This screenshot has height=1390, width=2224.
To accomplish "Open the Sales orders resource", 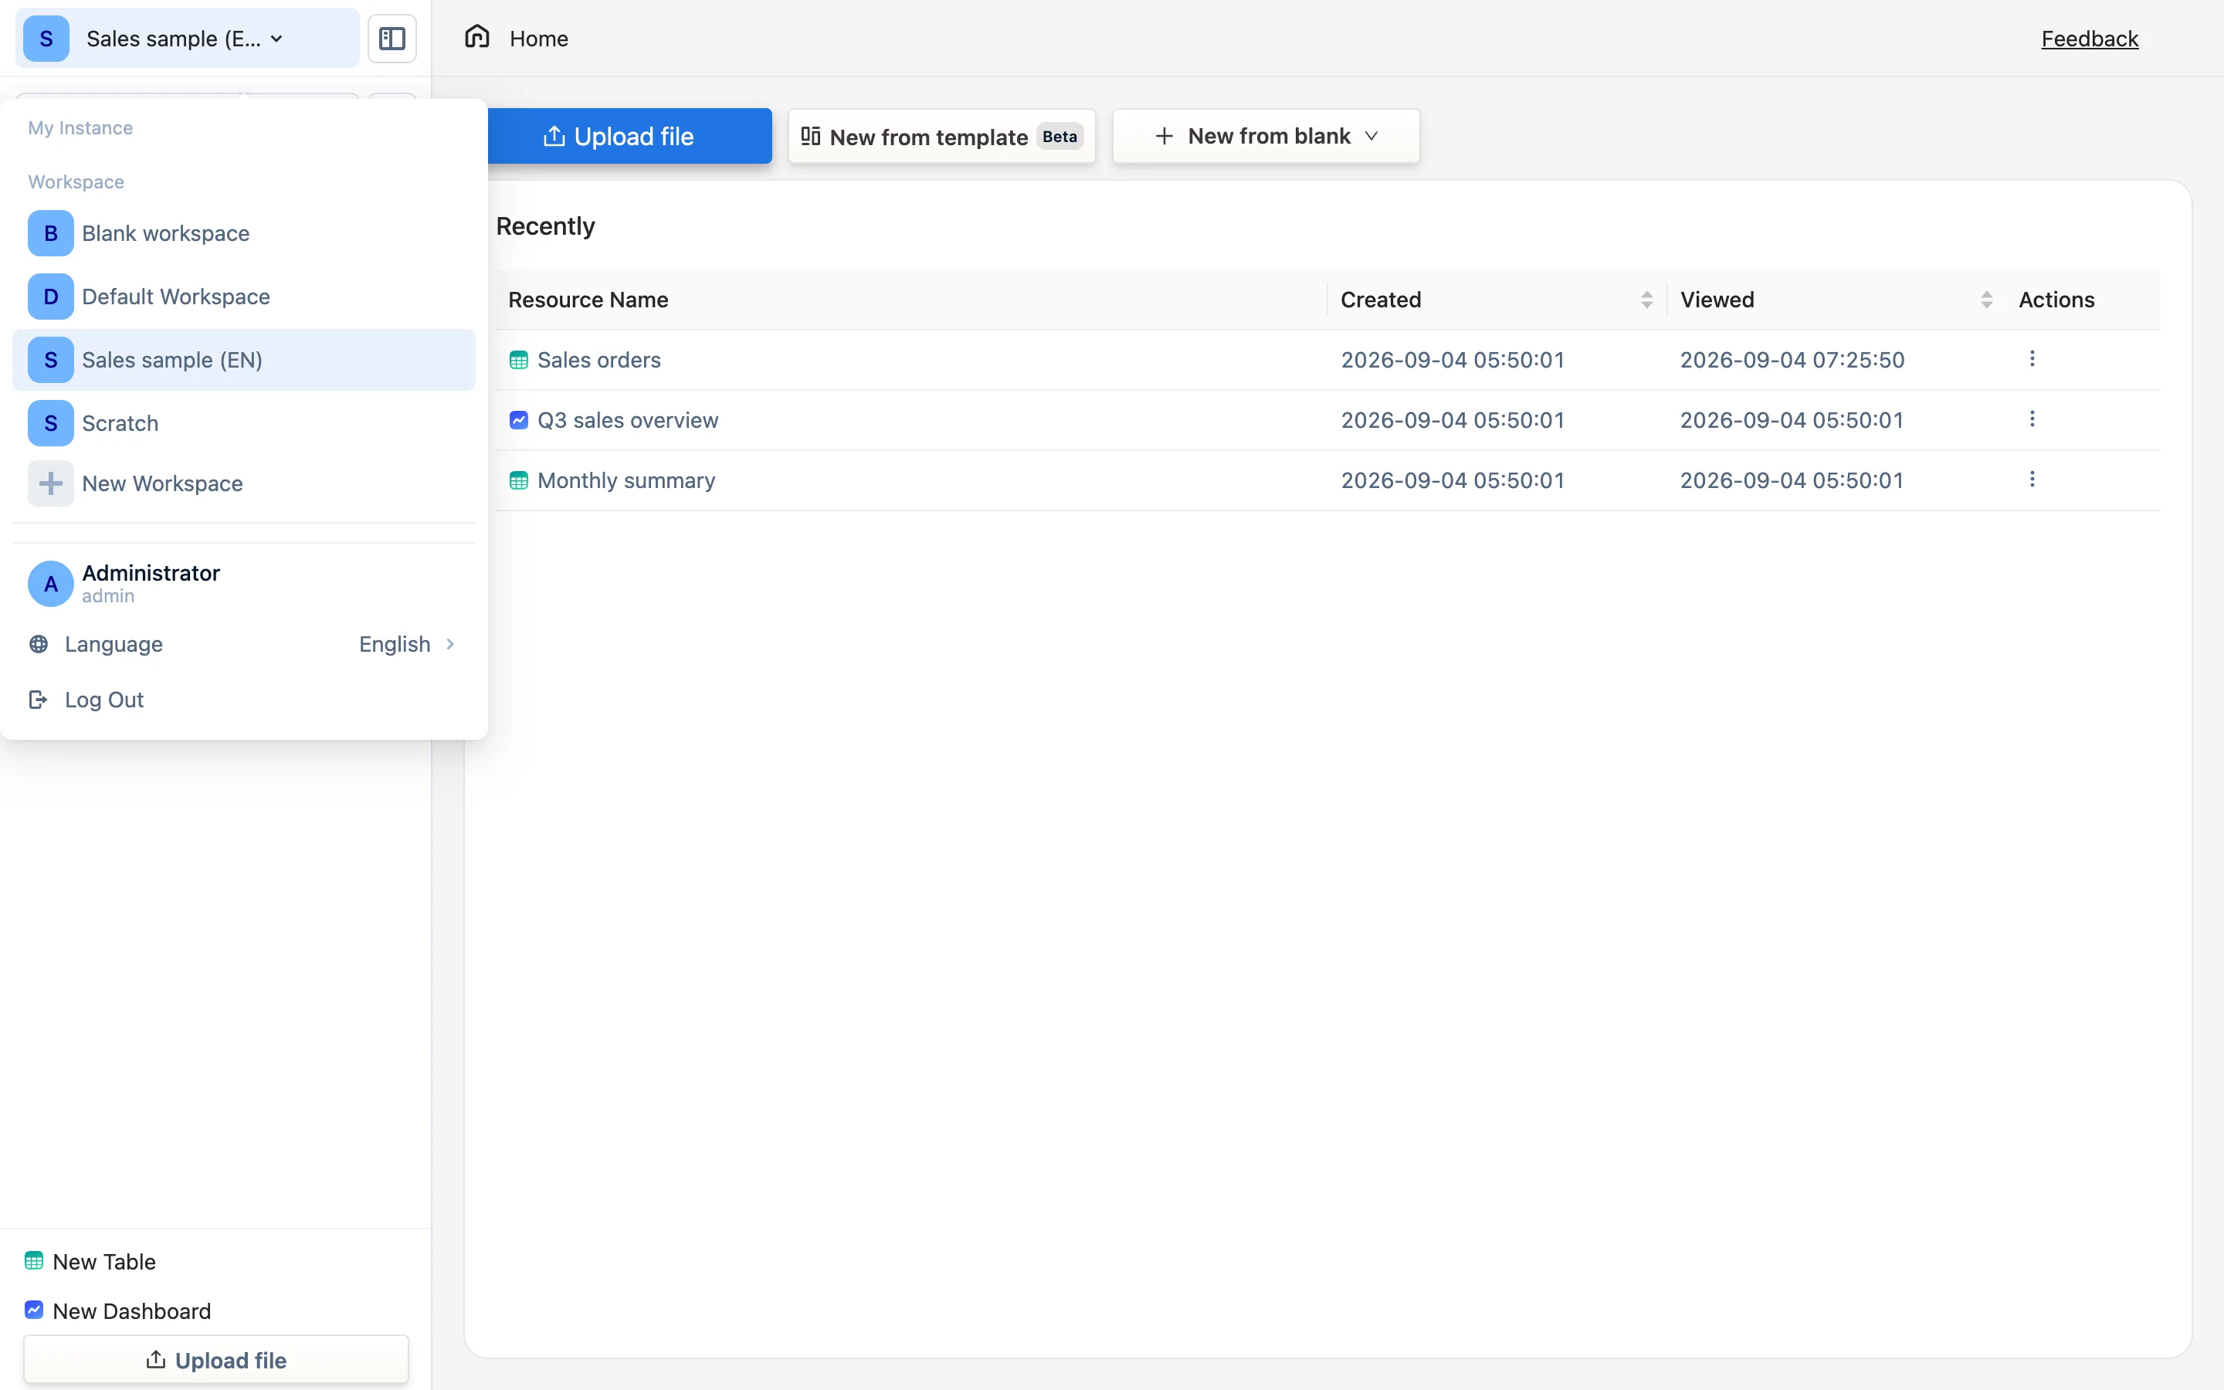I will click(x=599, y=361).
